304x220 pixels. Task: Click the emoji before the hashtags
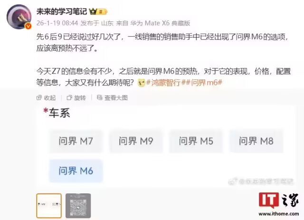click(142, 83)
